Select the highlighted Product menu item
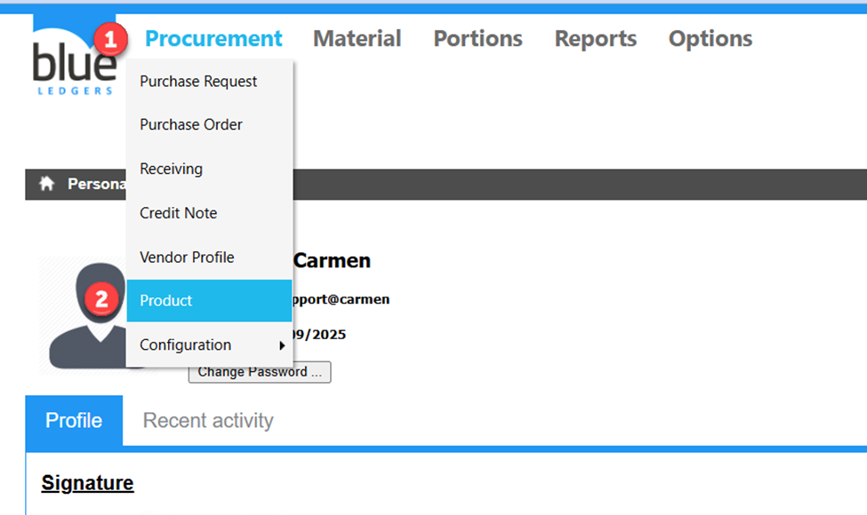The image size is (867, 515). tap(209, 301)
